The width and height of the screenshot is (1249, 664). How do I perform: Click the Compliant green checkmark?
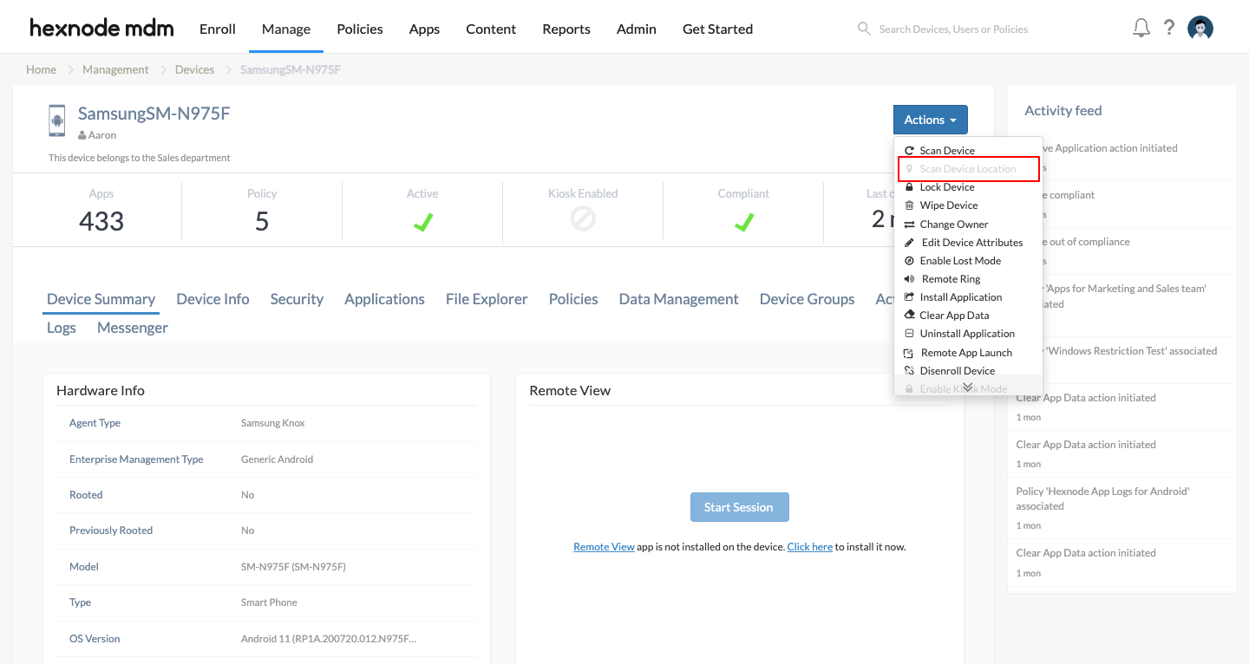point(743,221)
